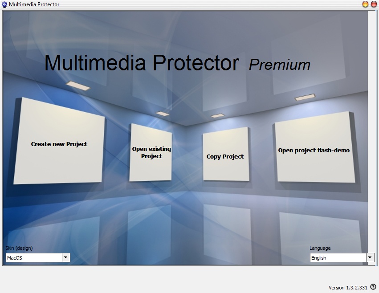Screen dimensions: 379x293
Task: Expand the Skin dropdown arrow
Action: click(x=66, y=257)
